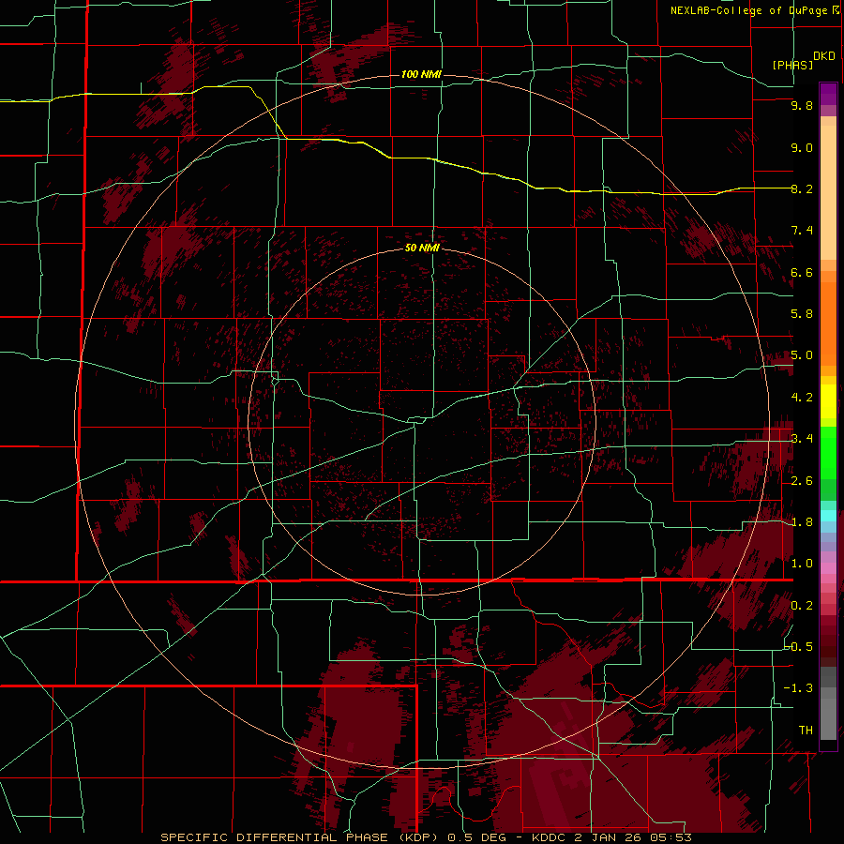
Task: Pick the purple top segment of color bar
Action: tap(828, 94)
